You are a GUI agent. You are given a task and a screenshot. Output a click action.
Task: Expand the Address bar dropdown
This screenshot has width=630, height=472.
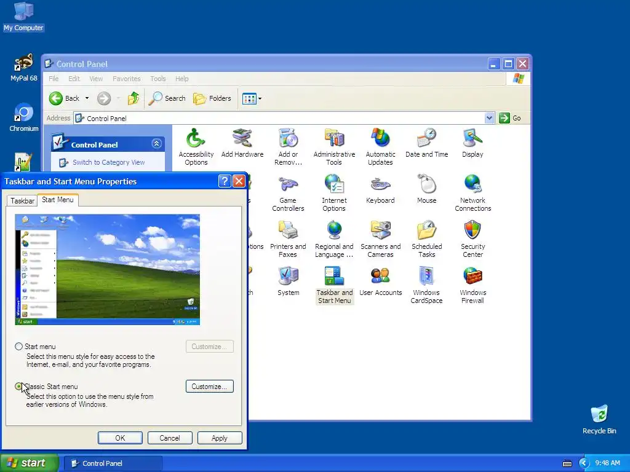[489, 118]
